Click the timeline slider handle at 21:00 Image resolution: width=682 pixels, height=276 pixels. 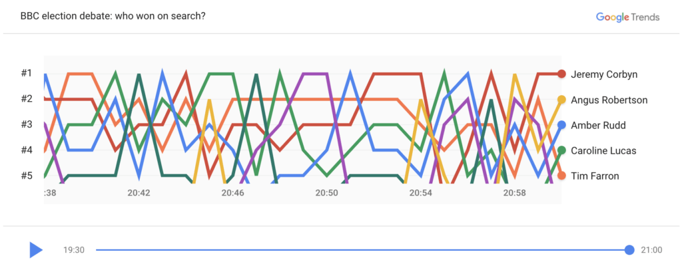[x=629, y=250]
